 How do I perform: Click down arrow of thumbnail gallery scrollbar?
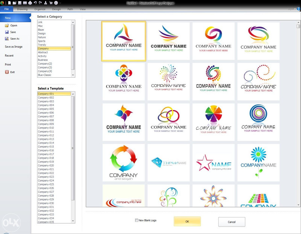[298, 205]
